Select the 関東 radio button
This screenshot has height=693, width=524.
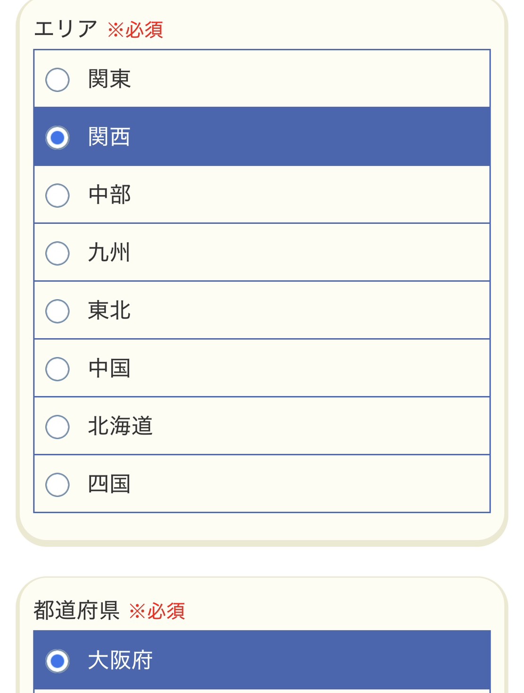[x=57, y=79]
